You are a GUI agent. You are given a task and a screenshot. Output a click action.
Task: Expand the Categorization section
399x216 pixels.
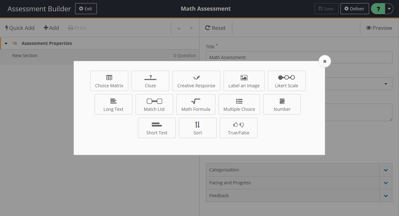point(386,170)
